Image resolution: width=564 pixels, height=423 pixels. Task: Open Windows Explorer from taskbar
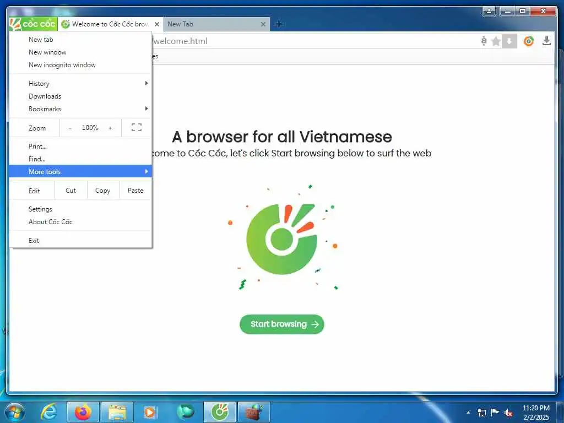coord(117,412)
